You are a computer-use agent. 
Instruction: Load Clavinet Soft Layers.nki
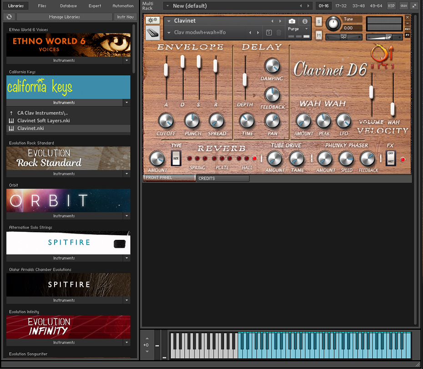point(43,121)
